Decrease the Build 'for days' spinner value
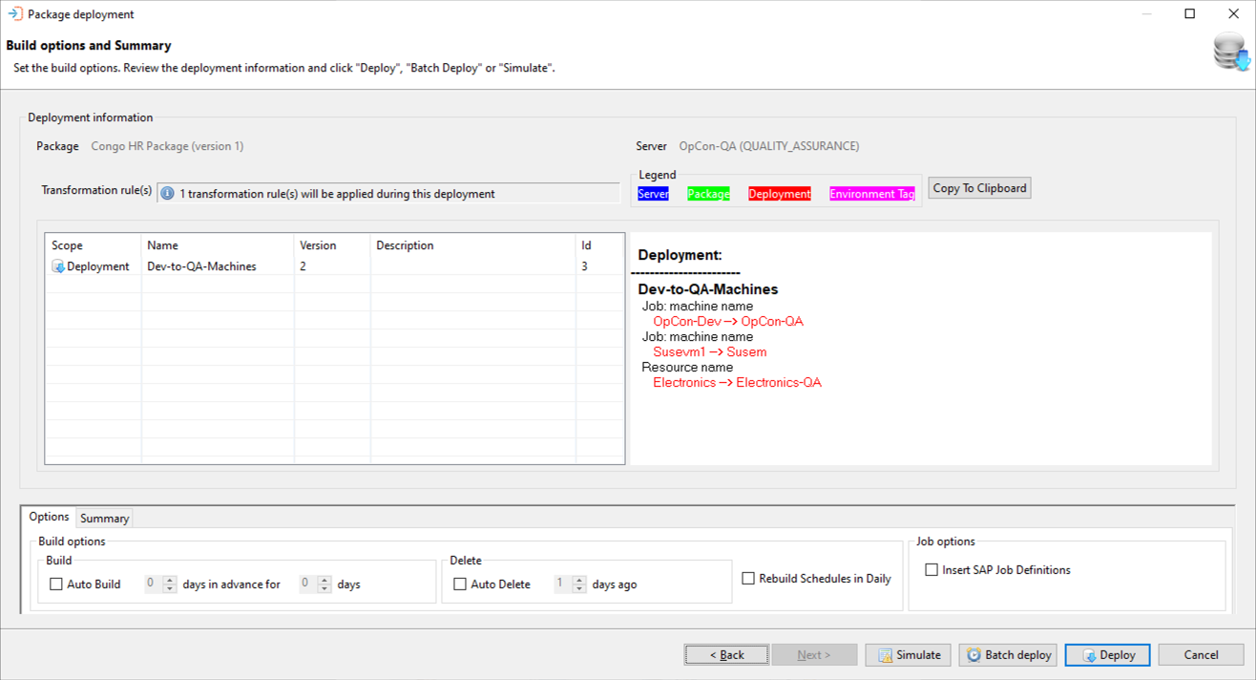 pos(324,588)
